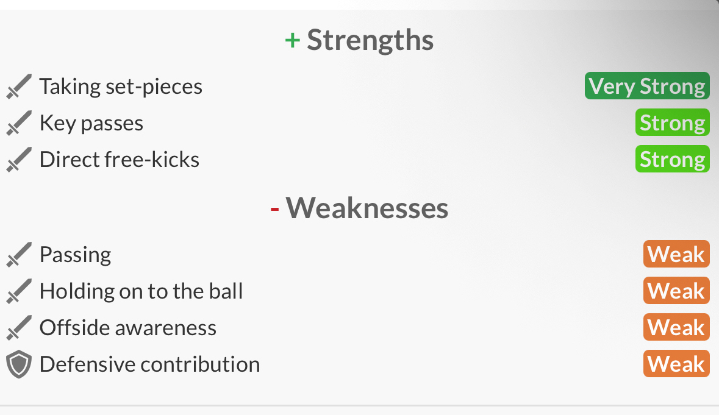Select the Strong badge for Direct free-kicks
This screenshot has height=415, width=719.
[x=672, y=159]
